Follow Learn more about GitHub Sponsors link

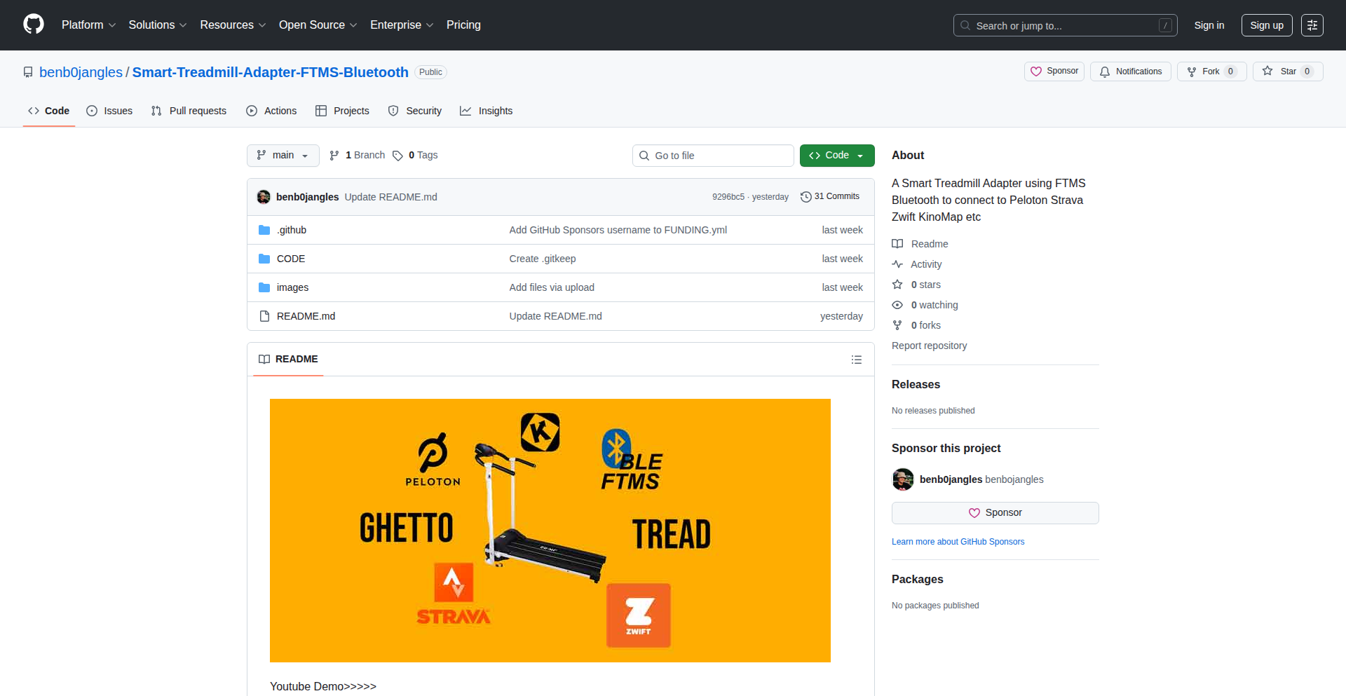958,542
